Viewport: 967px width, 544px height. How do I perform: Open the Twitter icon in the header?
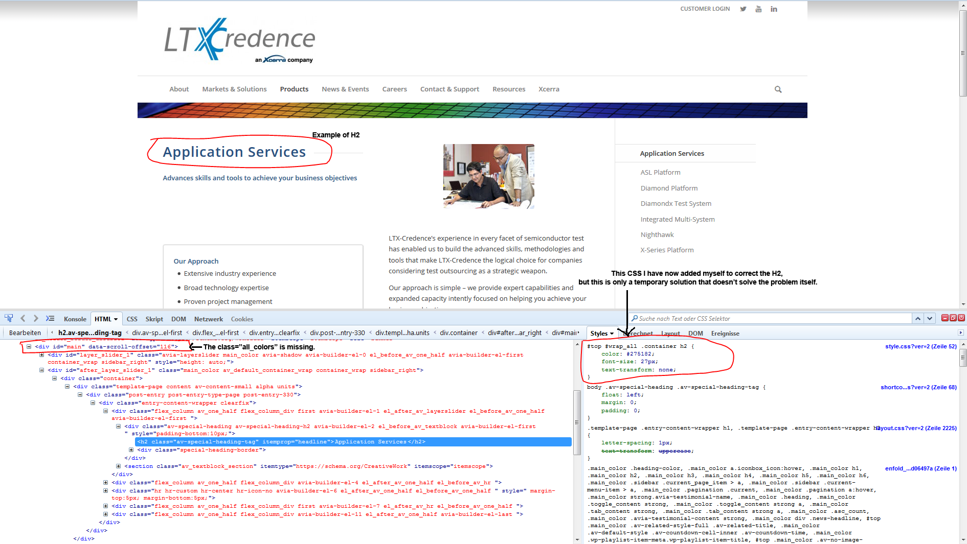coord(743,9)
